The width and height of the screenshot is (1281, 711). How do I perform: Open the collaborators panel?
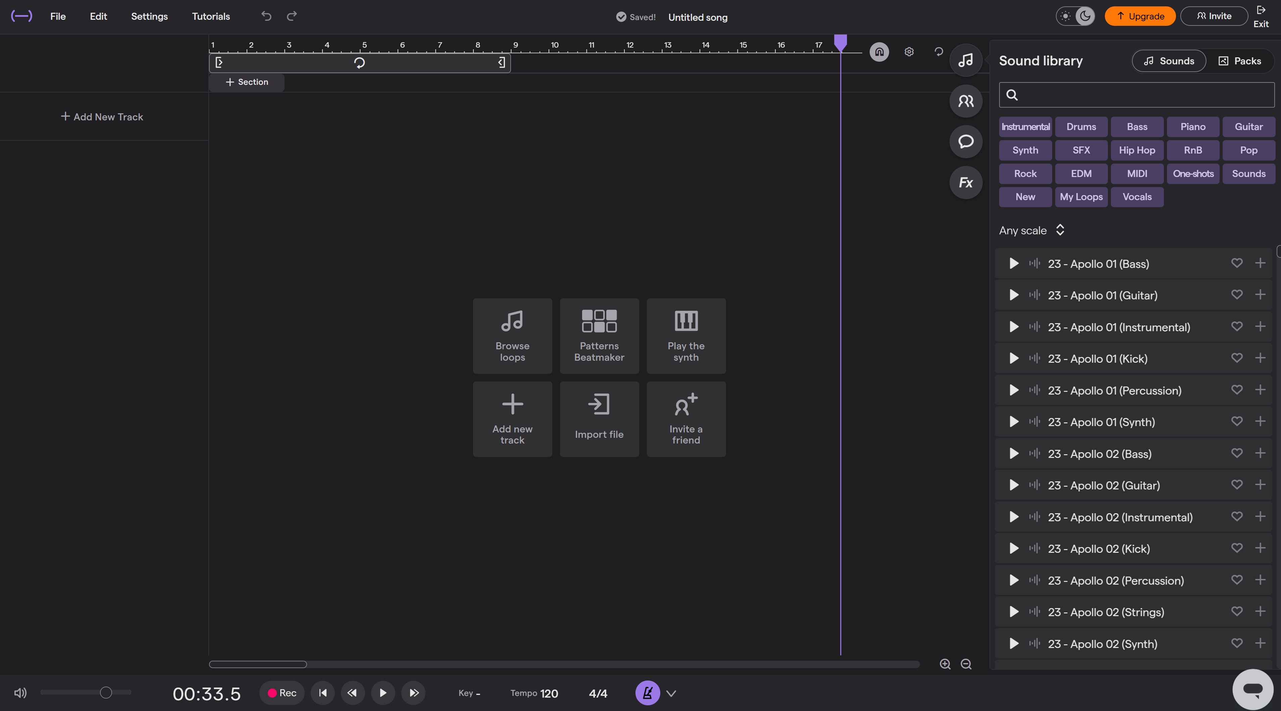(965, 100)
